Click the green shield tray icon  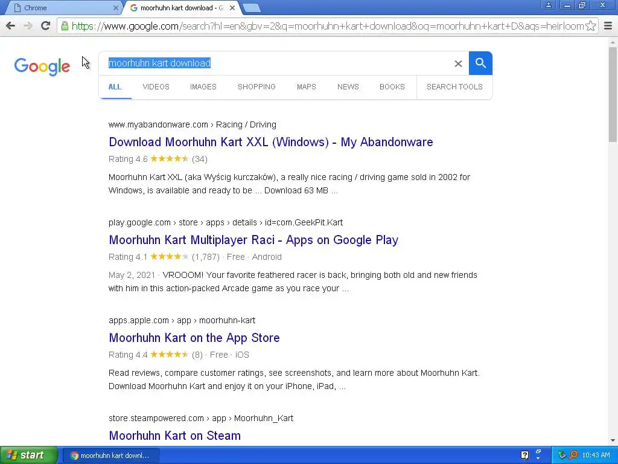pyautogui.click(x=562, y=455)
